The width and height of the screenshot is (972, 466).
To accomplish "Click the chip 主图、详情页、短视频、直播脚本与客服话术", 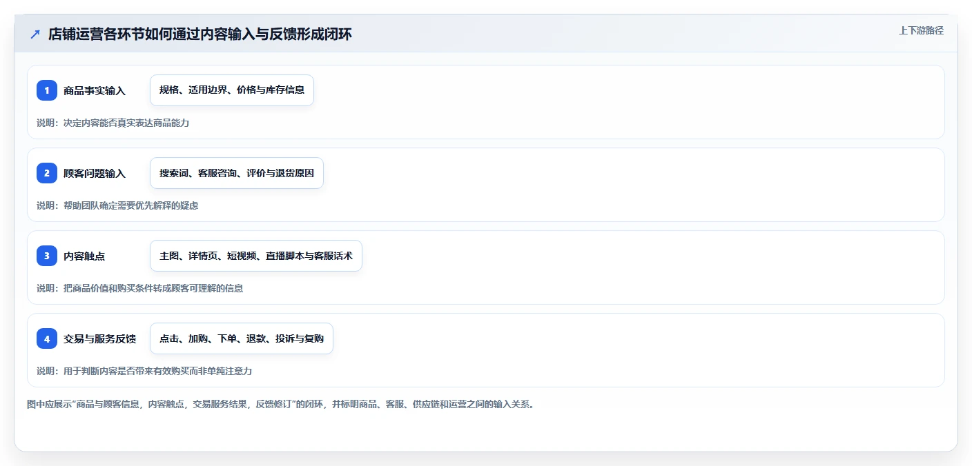I will 256,256.
